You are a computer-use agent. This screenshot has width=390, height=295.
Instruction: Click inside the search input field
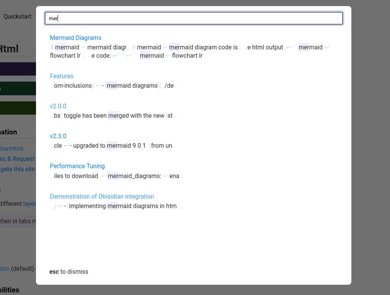coord(194,18)
